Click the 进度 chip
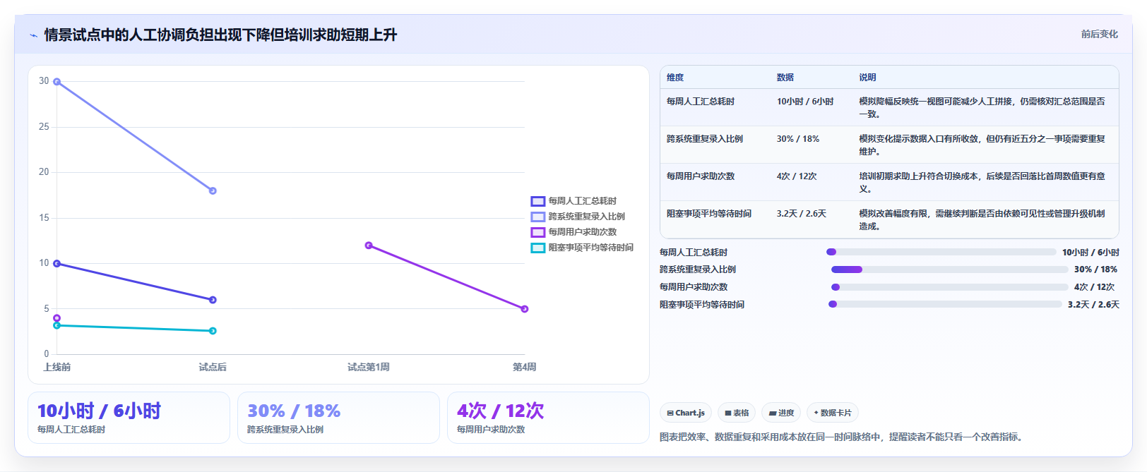The image size is (1147, 472). (781, 413)
